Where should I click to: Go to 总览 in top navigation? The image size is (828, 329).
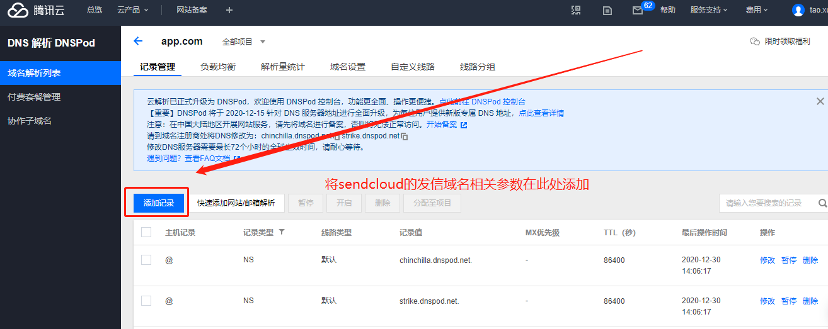pyautogui.click(x=95, y=10)
